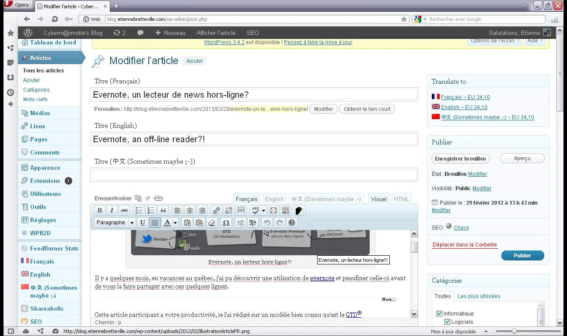
Task: Insert a blockquote
Action: coord(163,210)
